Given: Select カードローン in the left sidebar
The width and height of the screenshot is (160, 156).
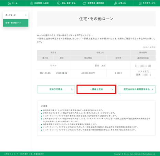Looking at the screenshot, I should tap(15, 15).
